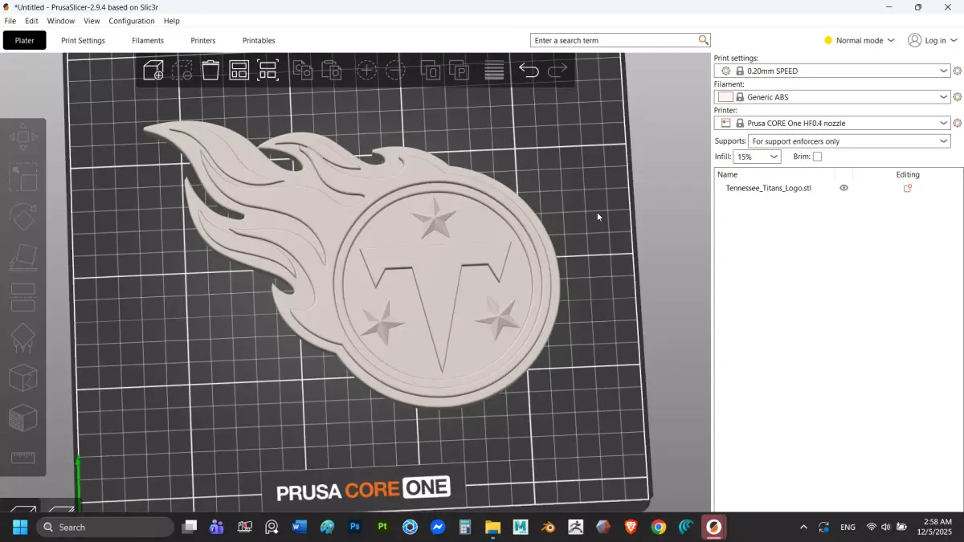
Task: Open Filament settings gear icon
Action: point(957,97)
